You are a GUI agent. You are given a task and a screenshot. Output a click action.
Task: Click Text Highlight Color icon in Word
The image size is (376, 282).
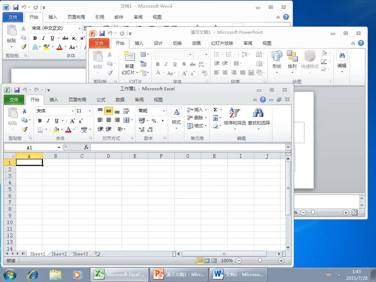tap(46, 47)
